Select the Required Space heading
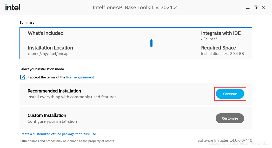 click(x=218, y=48)
